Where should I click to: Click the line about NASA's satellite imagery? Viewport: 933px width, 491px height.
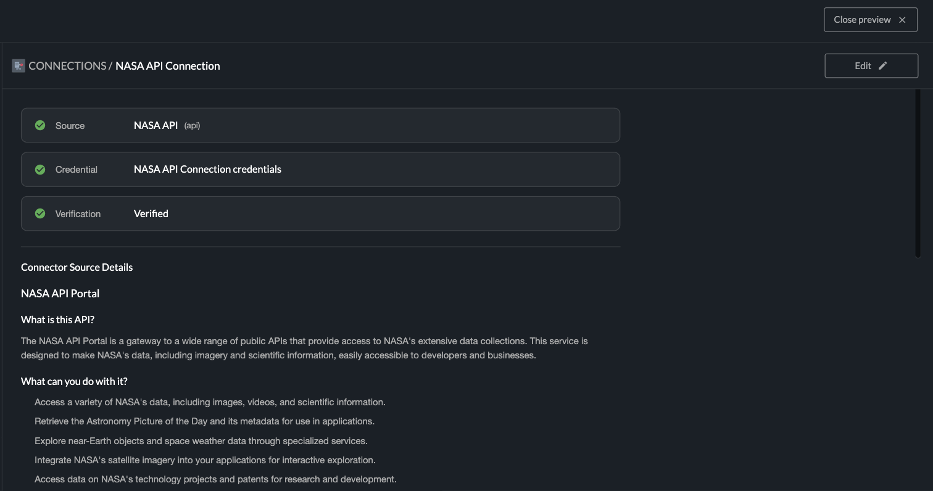(205, 460)
